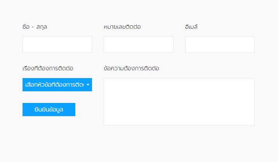Image resolution: width=278 pixels, height=162 pixels.
Task: Click the ข้อความต้องการติดต่อ label text
Action: pos(132,69)
